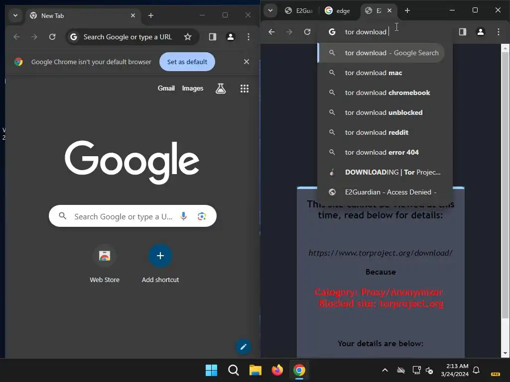This screenshot has width=510, height=382.
Task: Show hidden system tray icons
Action: coord(385,370)
